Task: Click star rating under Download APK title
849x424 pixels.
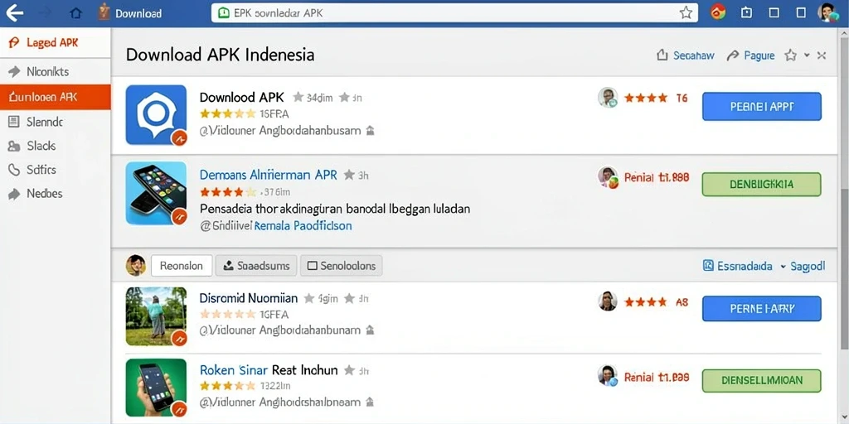Action: [x=227, y=114]
